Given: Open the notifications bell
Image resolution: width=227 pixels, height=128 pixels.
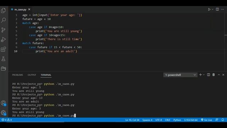Looking at the screenshot, I should pos(223,120).
